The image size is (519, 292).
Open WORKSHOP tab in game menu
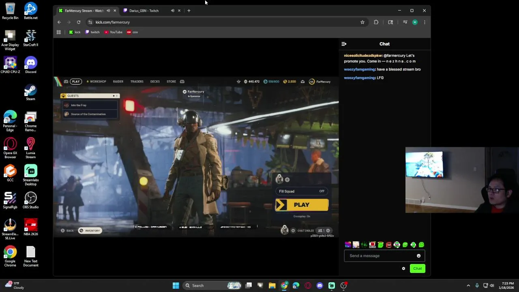pos(96,82)
